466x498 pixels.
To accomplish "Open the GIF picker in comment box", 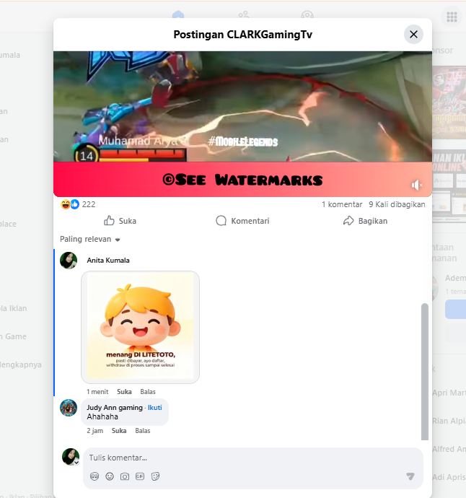I will [x=140, y=476].
